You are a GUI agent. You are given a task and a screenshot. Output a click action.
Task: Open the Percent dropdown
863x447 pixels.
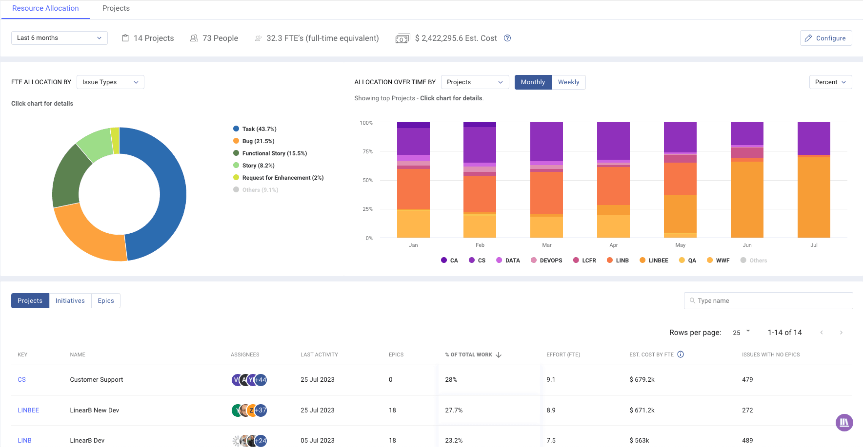tap(830, 82)
